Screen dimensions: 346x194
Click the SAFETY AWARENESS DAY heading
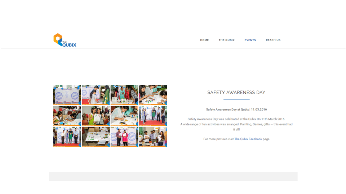coord(236,92)
